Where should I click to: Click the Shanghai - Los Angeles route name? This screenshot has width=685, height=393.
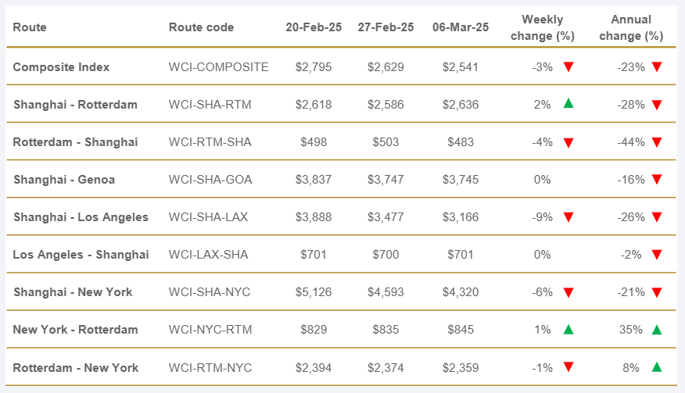click(81, 217)
